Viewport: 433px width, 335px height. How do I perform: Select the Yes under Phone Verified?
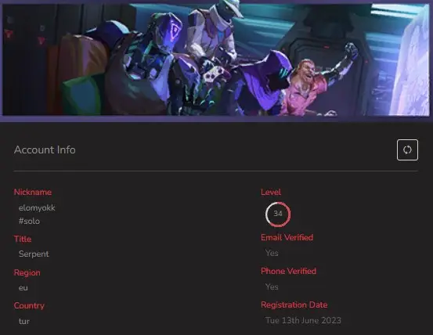coord(272,286)
